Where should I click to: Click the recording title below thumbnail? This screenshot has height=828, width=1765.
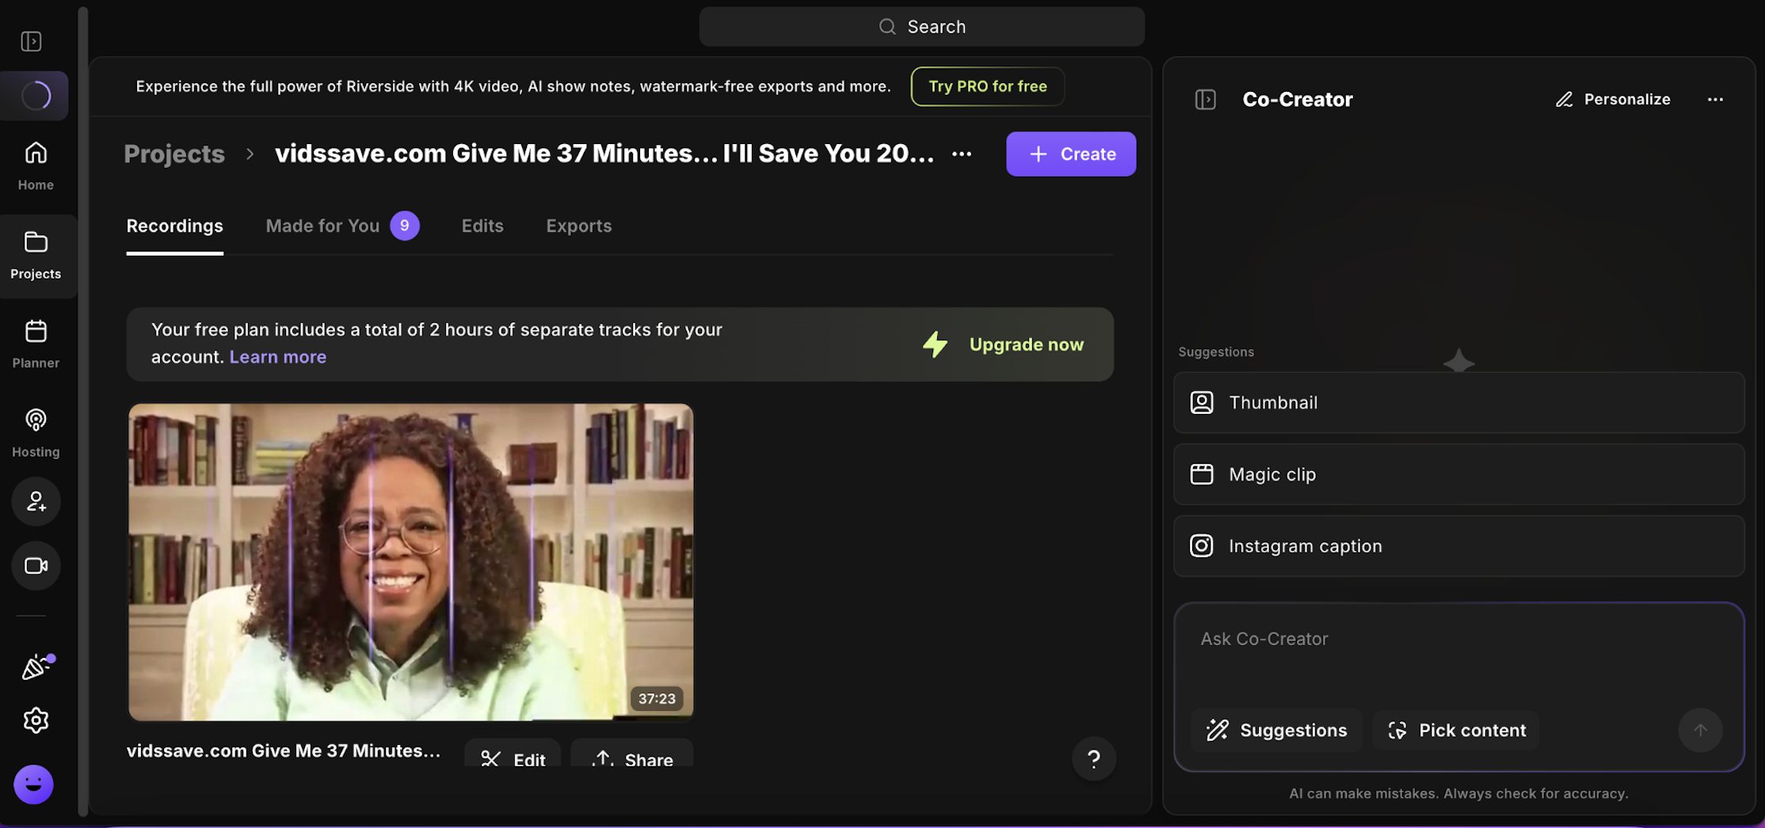[x=284, y=750]
